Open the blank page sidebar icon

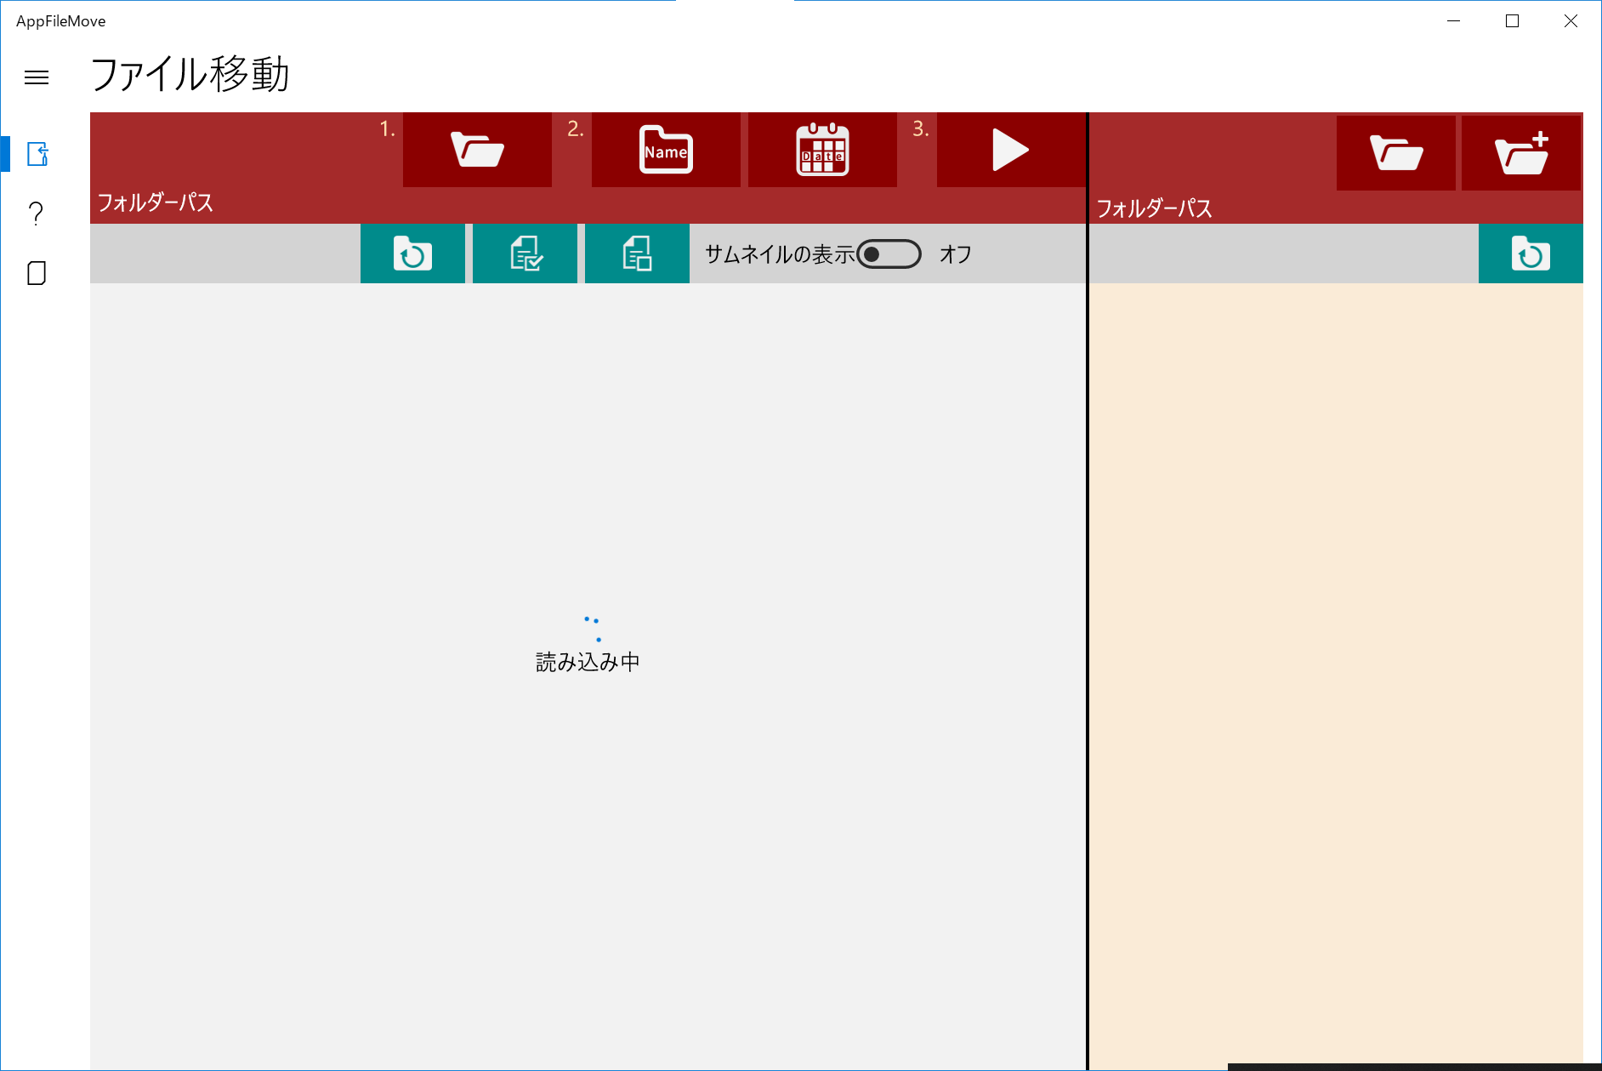point(37,273)
